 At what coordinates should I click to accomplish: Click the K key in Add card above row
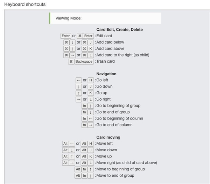pyautogui.click(x=90, y=49)
